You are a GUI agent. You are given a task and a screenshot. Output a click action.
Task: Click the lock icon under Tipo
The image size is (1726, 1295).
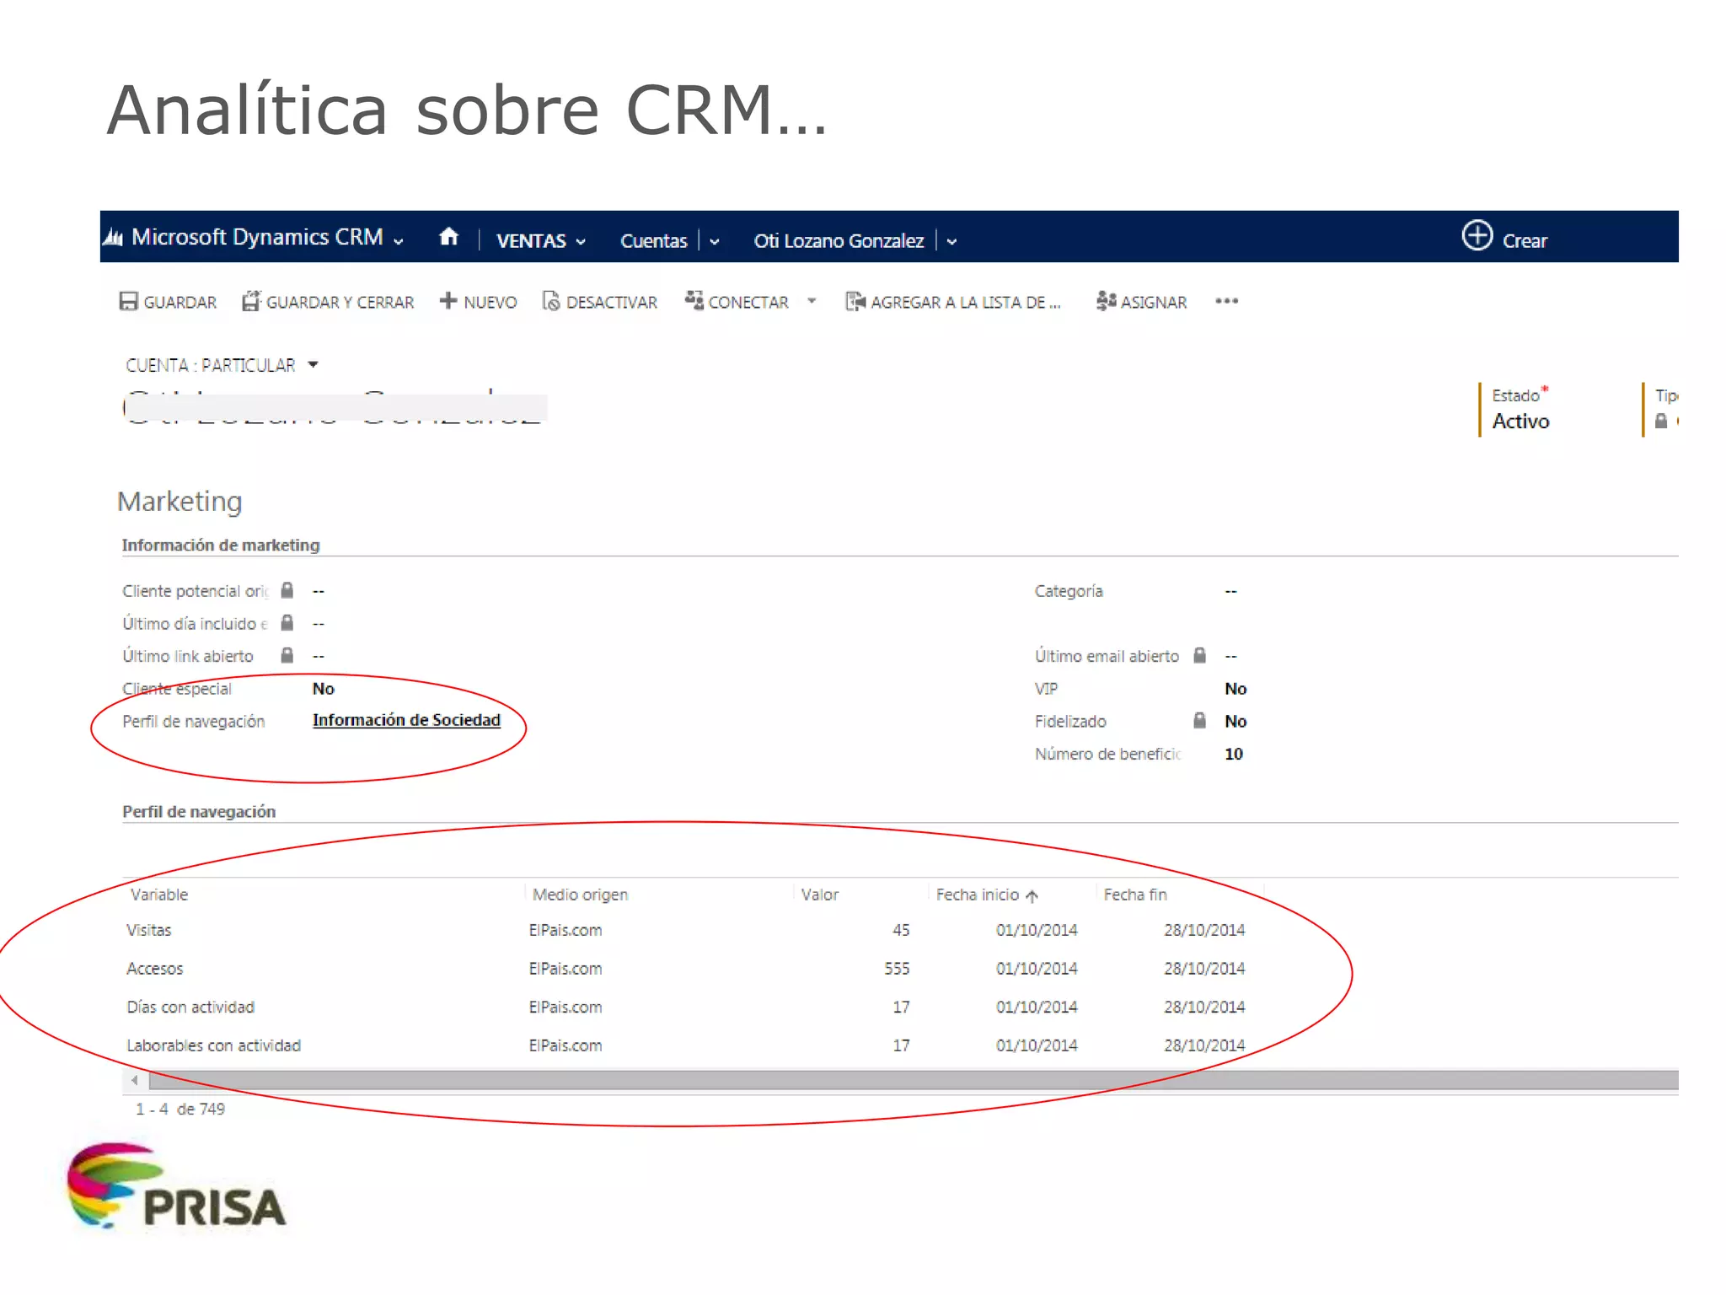pos(1660,421)
